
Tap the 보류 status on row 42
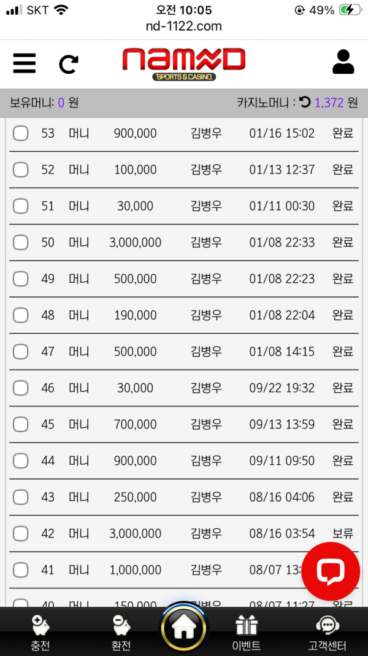click(343, 534)
